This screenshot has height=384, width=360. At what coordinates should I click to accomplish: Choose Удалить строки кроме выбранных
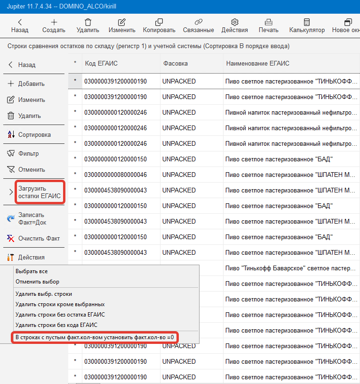point(60,304)
